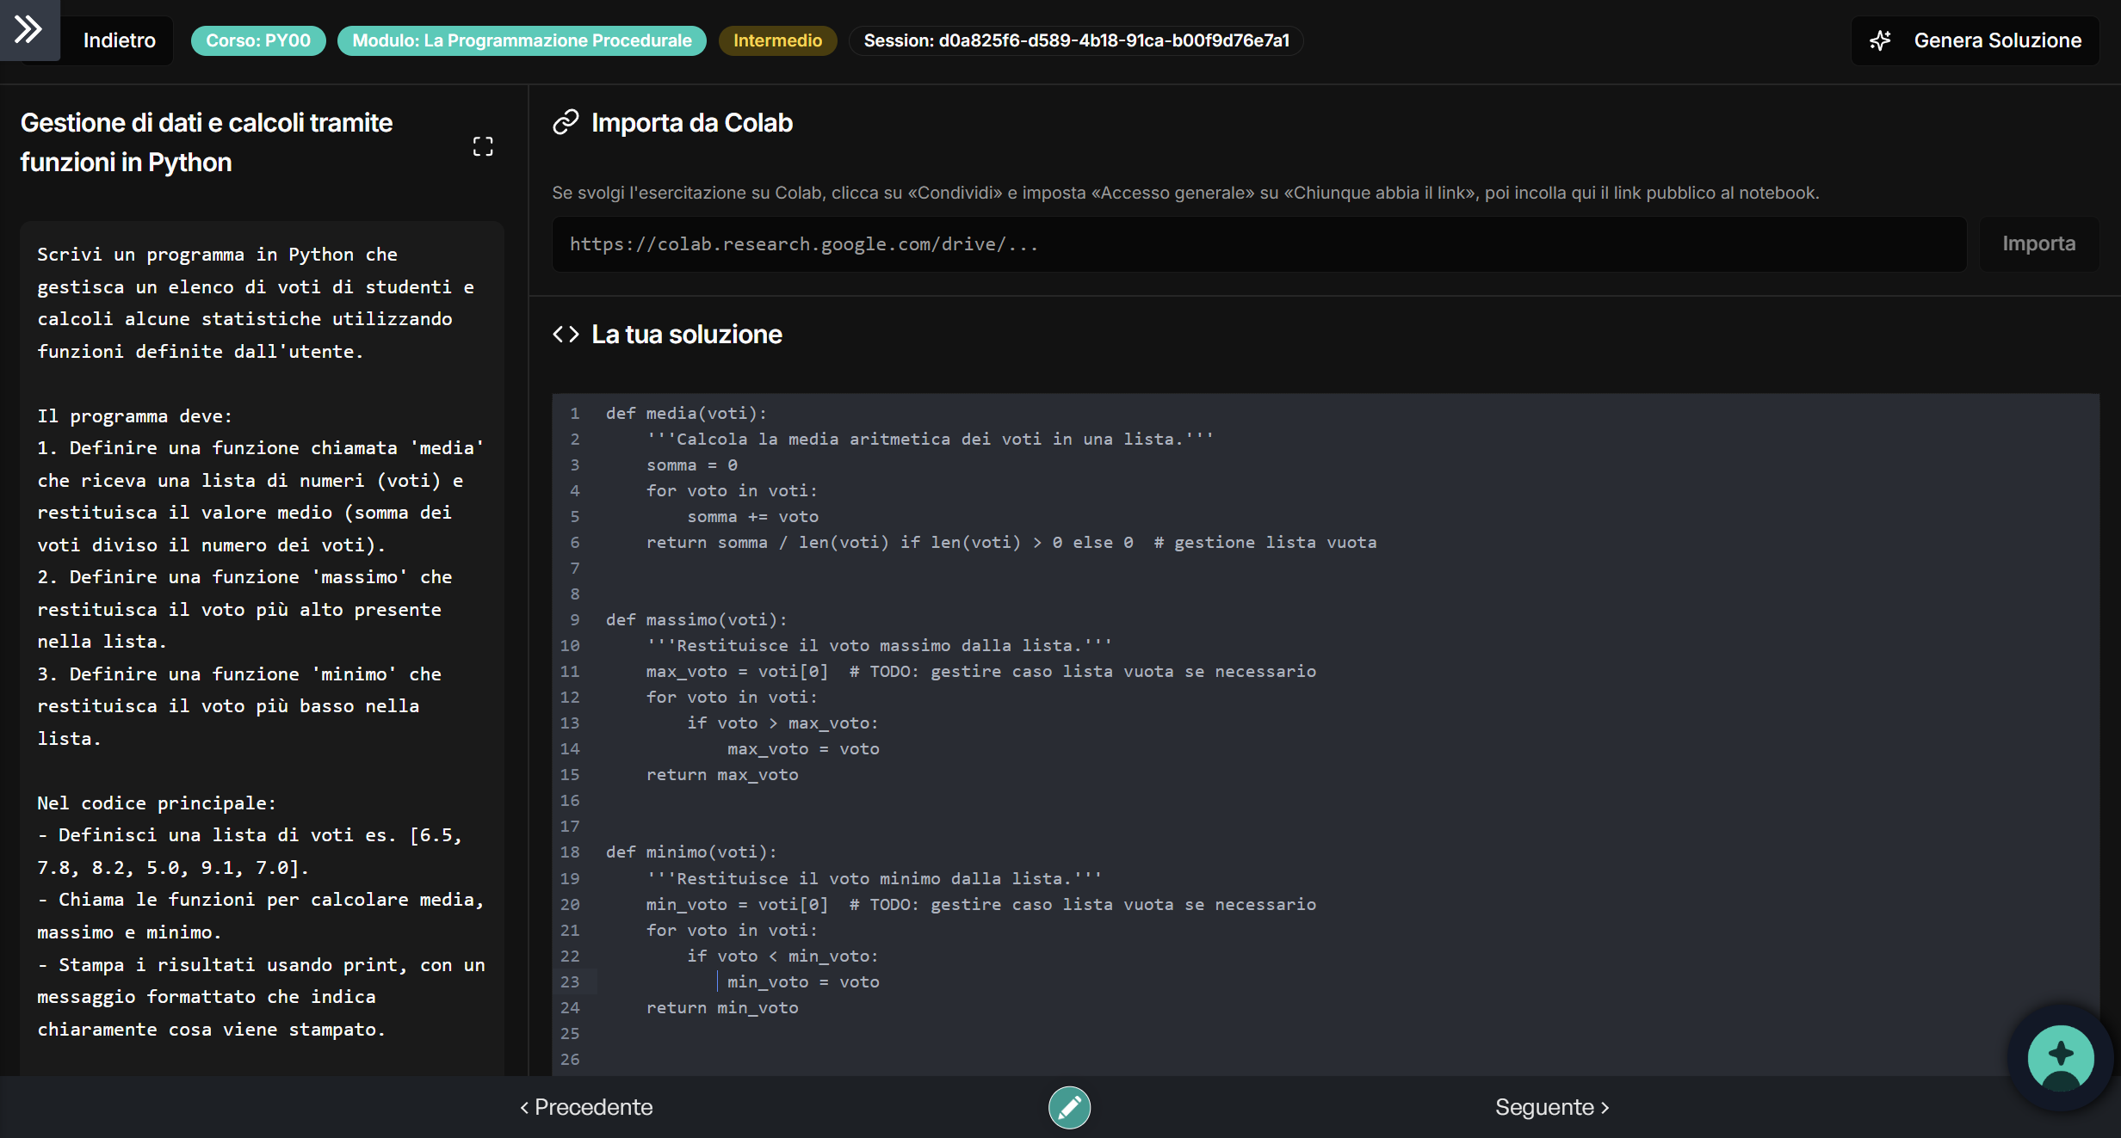Click line 18 def minimo(voti)
2121x1138 pixels.
[691, 852]
